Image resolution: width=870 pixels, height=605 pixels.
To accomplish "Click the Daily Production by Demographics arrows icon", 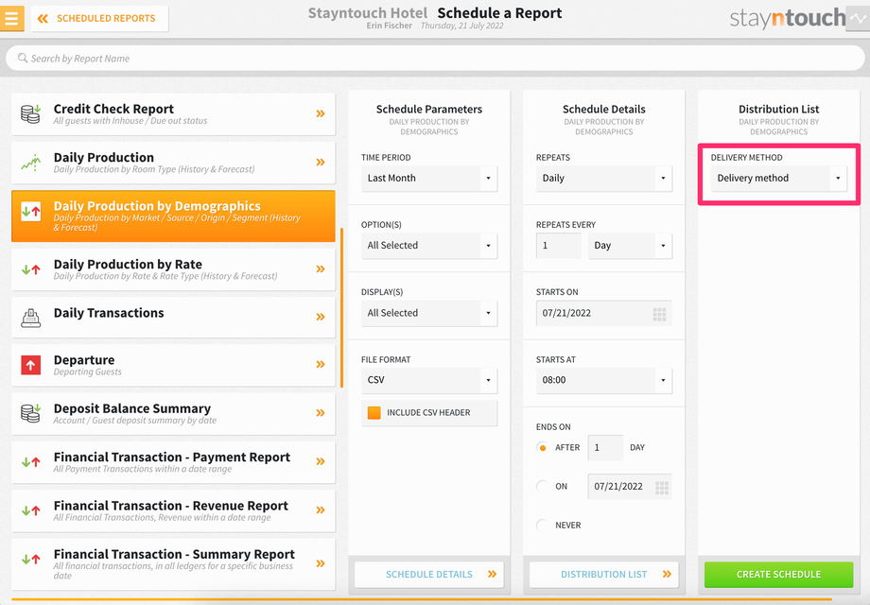I will [30, 212].
